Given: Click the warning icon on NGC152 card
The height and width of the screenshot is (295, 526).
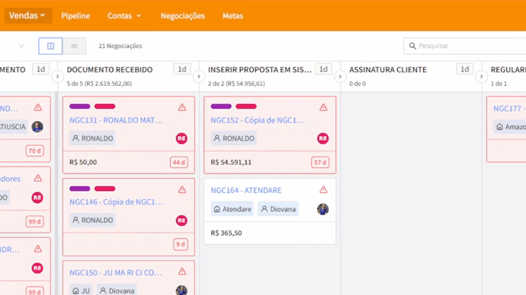Looking at the screenshot, I should (x=323, y=107).
